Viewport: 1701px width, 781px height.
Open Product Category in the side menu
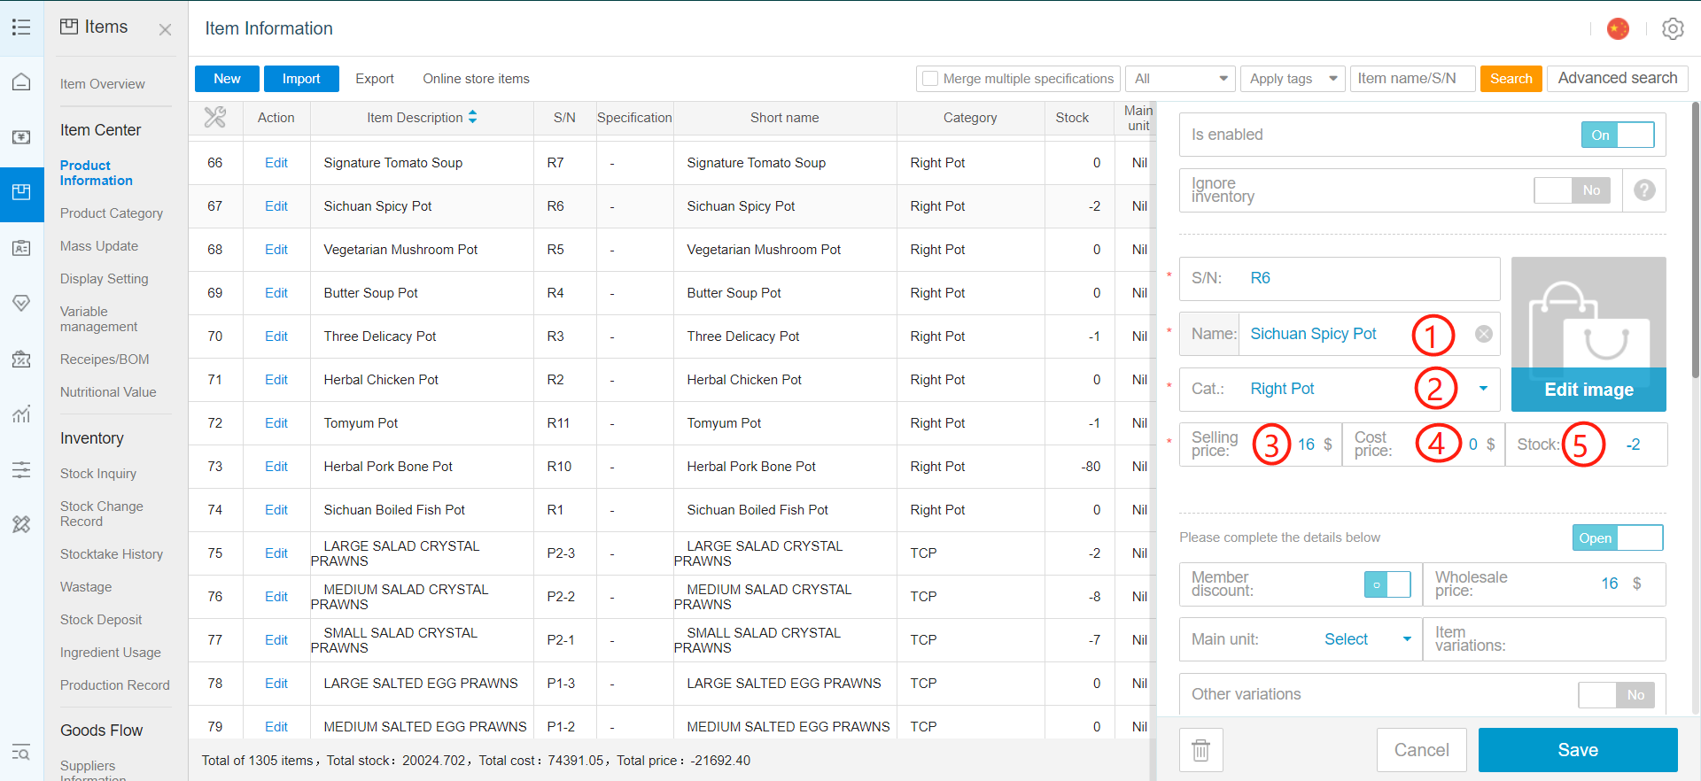coord(112,213)
